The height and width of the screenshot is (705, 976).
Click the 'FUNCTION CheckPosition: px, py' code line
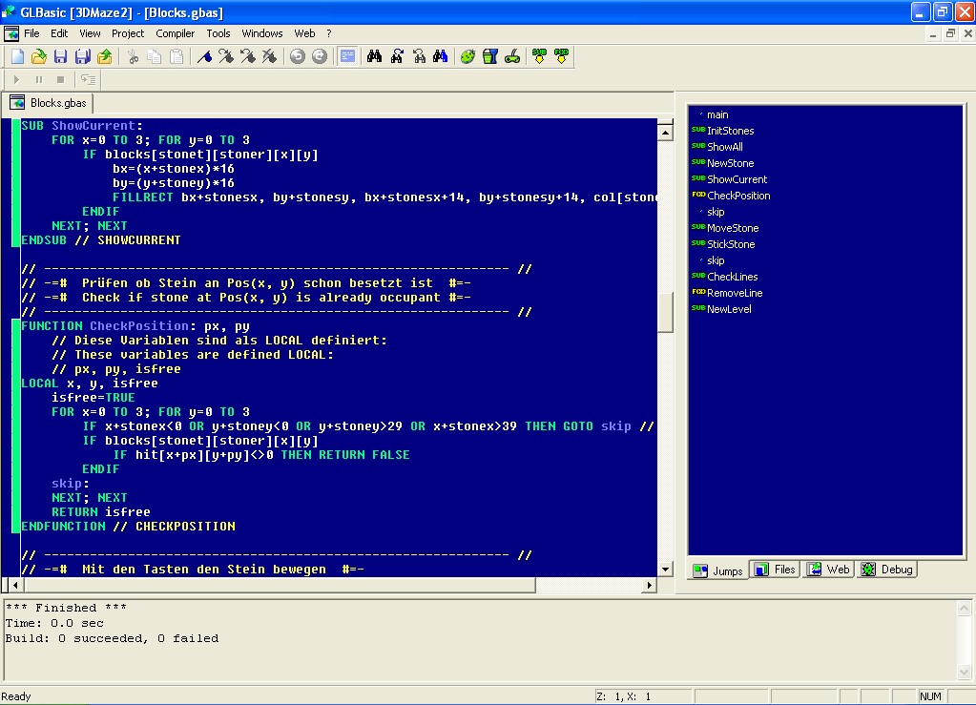pyautogui.click(x=135, y=326)
